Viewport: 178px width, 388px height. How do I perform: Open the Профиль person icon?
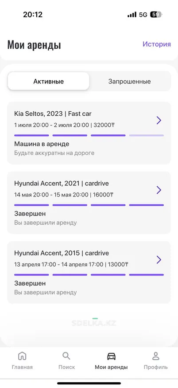155,357
